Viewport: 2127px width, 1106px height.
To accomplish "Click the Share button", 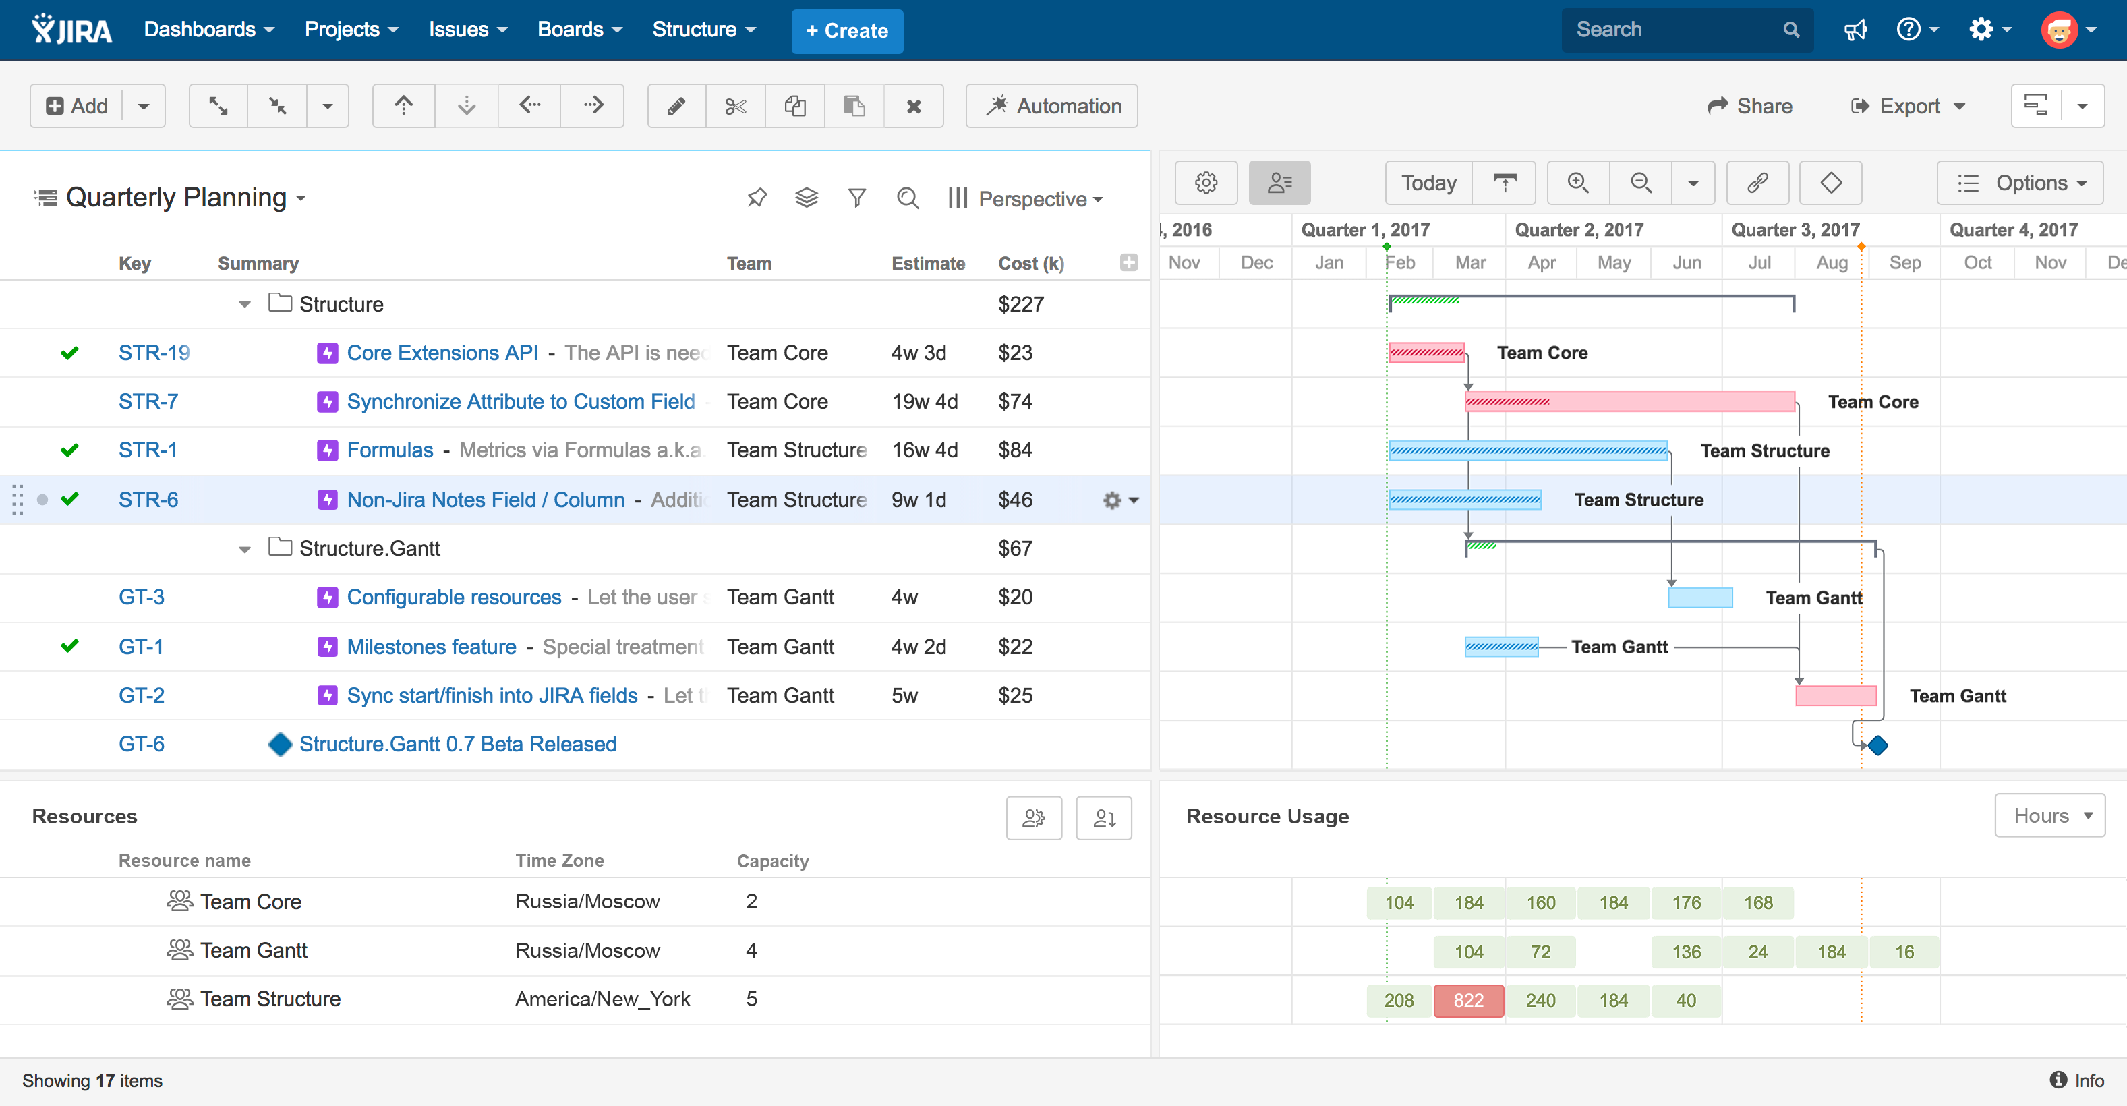I will [1751, 107].
